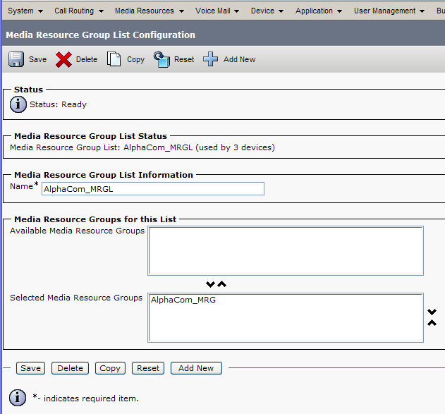Click the red X Delete toolbar icon
Screen dimensions: 445x414
[64, 59]
